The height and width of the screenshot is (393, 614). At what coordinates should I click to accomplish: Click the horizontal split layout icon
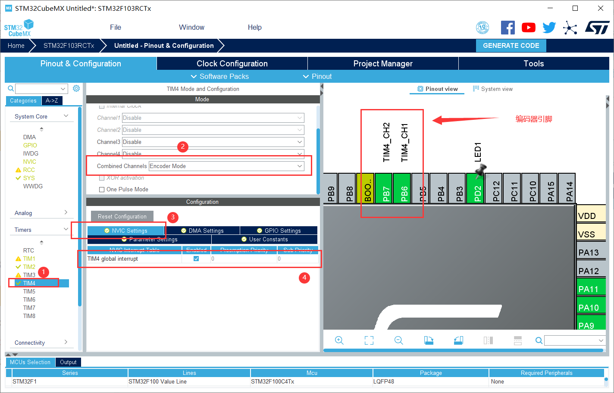(518, 340)
